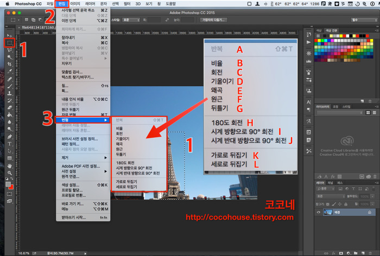Create new layer icon in Layers panel
This screenshot has height=256, width=380.
coord(363,253)
